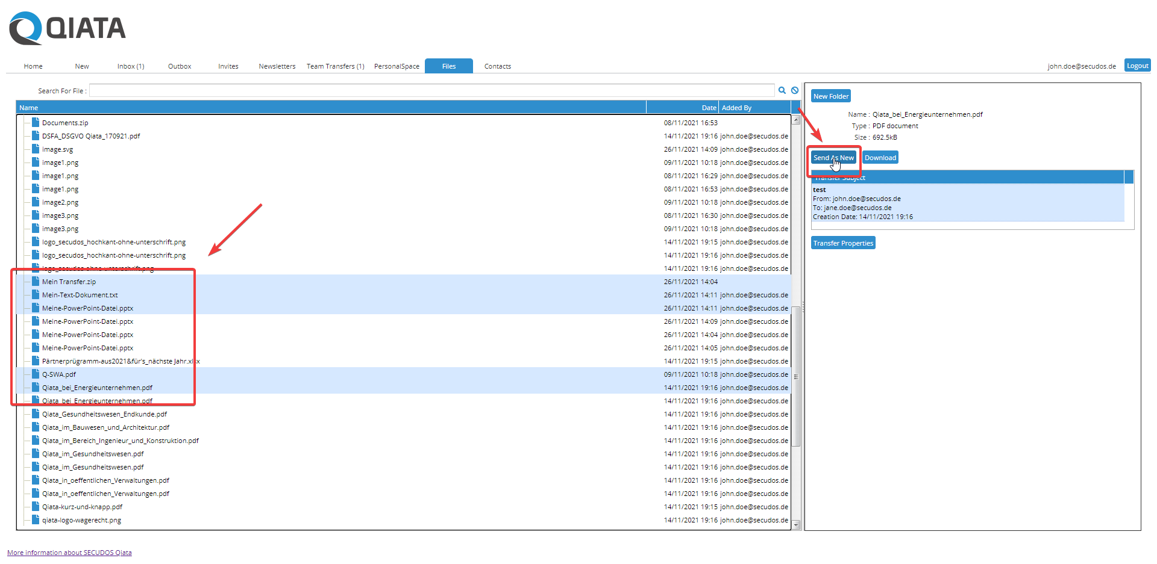Select Mein-Text-Dokument.txt file row
1157x564 pixels.
pyautogui.click(x=80, y=295)
